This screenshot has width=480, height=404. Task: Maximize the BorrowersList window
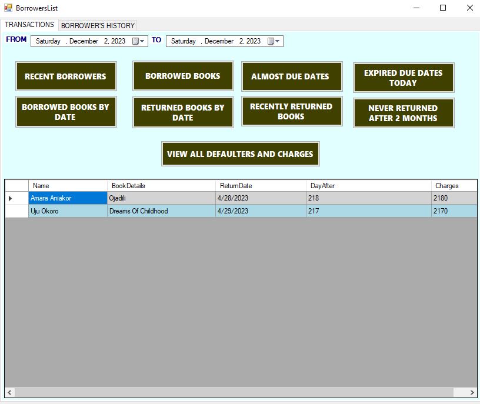coord(443,8)
